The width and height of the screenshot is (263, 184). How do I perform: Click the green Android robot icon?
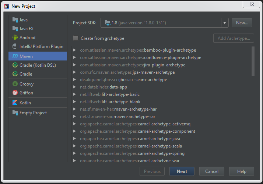[x=15, y=37]
